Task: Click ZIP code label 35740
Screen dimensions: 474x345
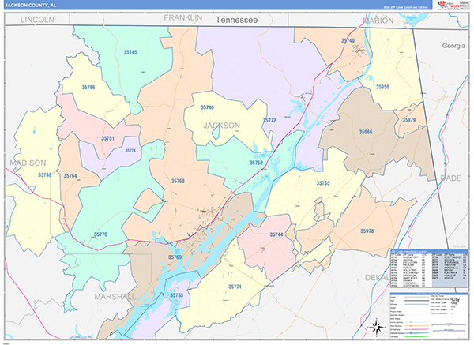Action: click(348, 40)
